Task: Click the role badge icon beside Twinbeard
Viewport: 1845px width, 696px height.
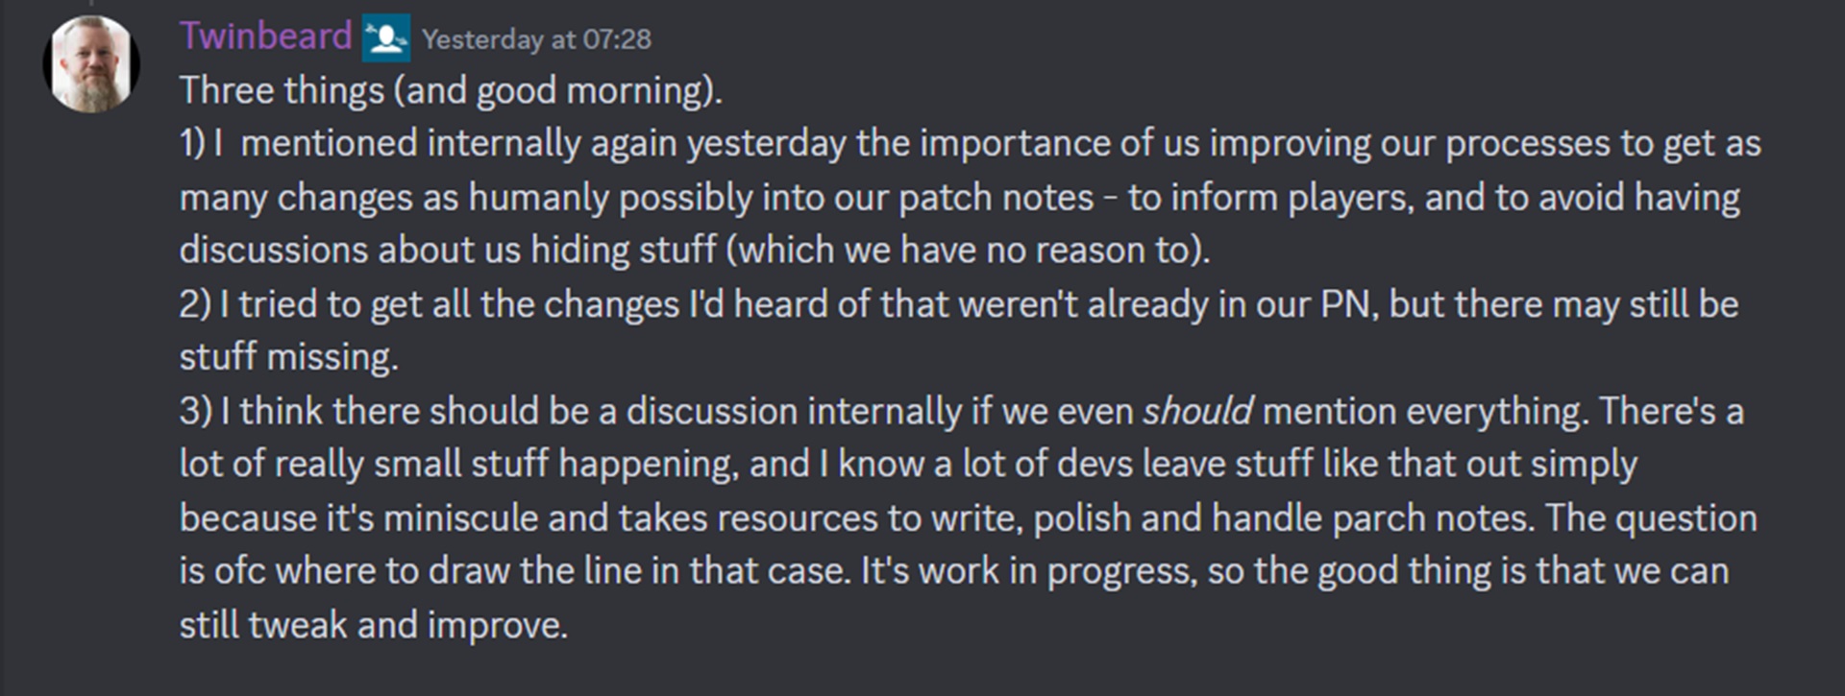Action: pos(386,38)
